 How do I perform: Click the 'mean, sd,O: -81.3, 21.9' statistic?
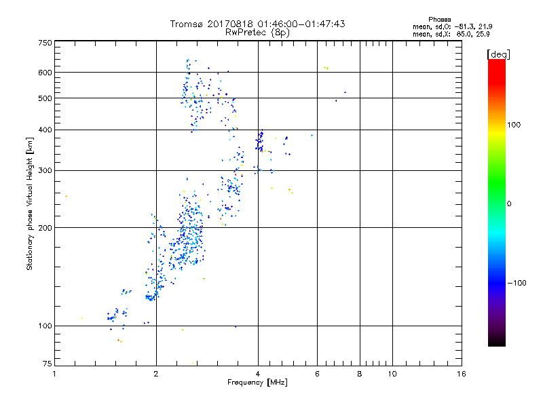[452, 26]
